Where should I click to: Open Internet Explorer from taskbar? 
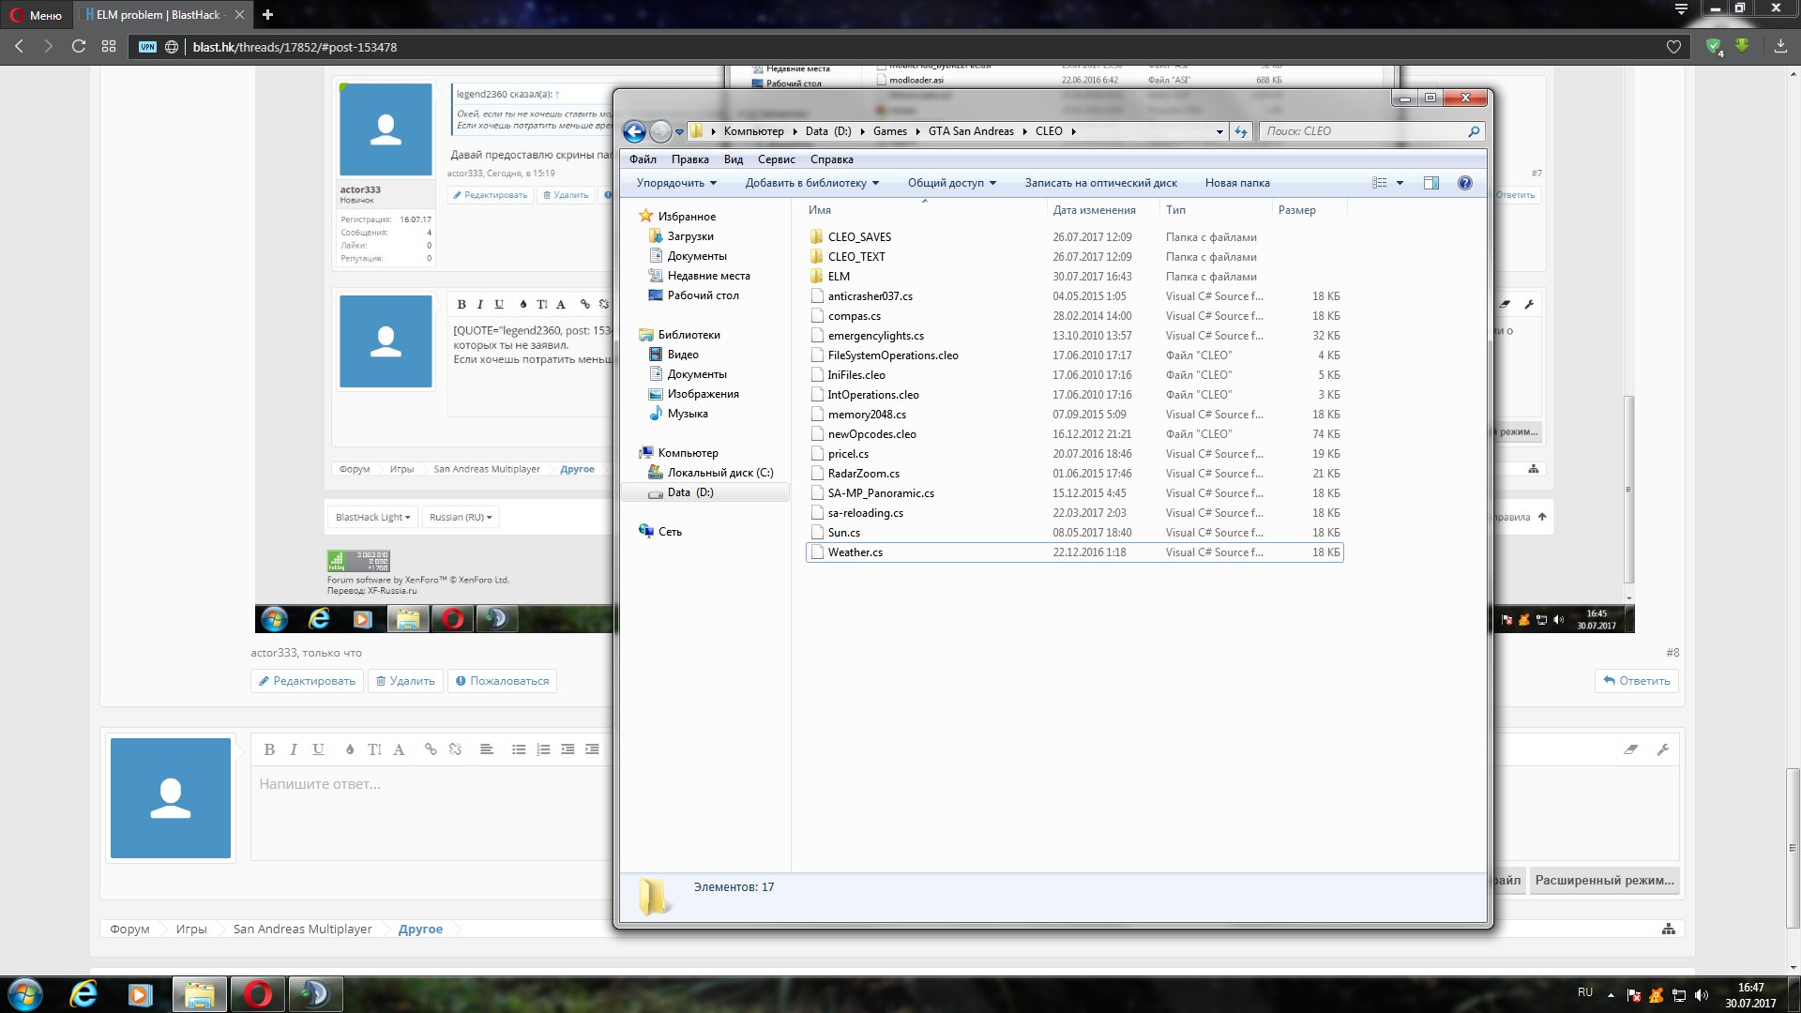point(83,994)
